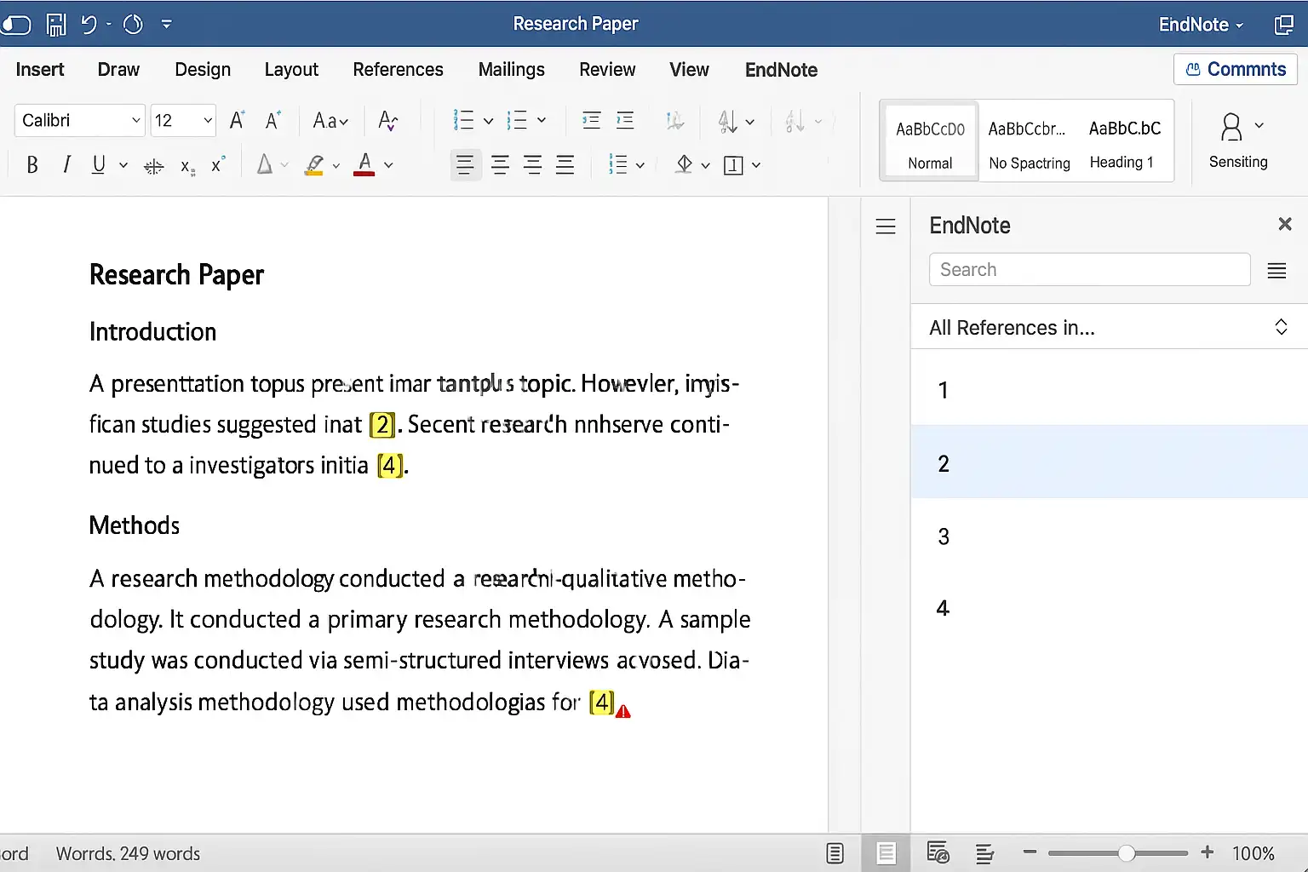Click the Sensitivity person icon
The image size is (1308, 872).
pyautogui.click(x=1231, y=128)
